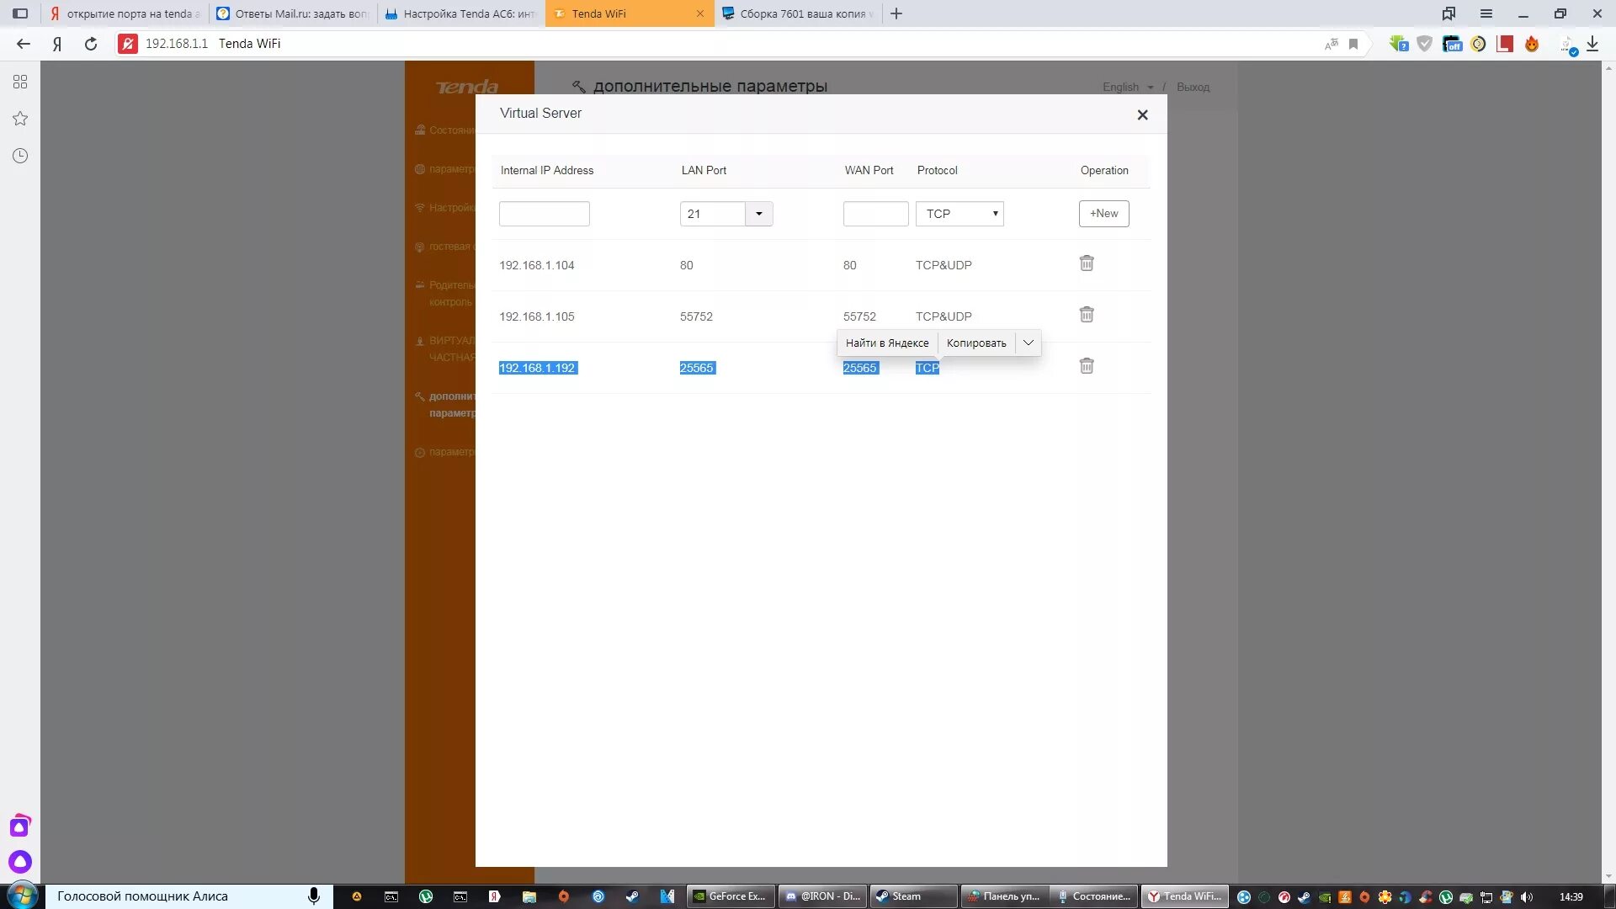This screenshot has height=909, width=1616.
Task: Go back with the browser back arrow
Action: (x=24, y=44)
